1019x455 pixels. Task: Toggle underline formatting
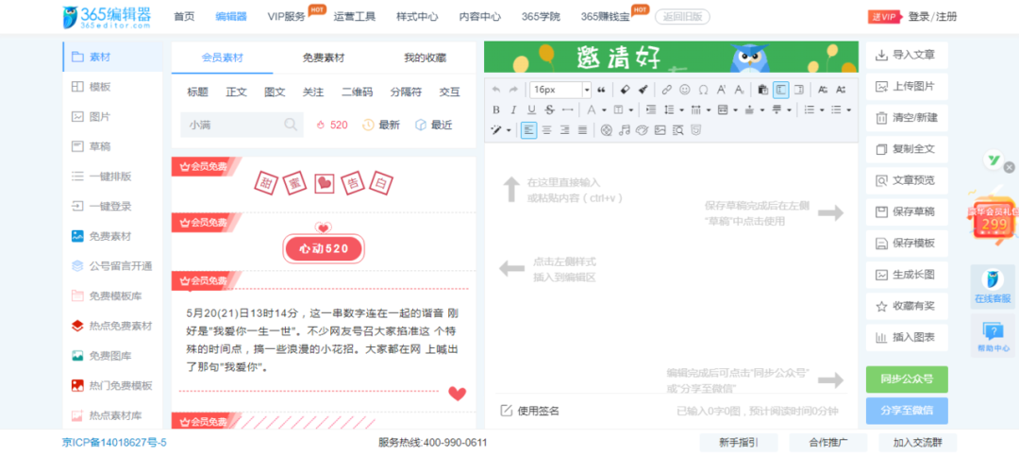(x=532, y=110)
